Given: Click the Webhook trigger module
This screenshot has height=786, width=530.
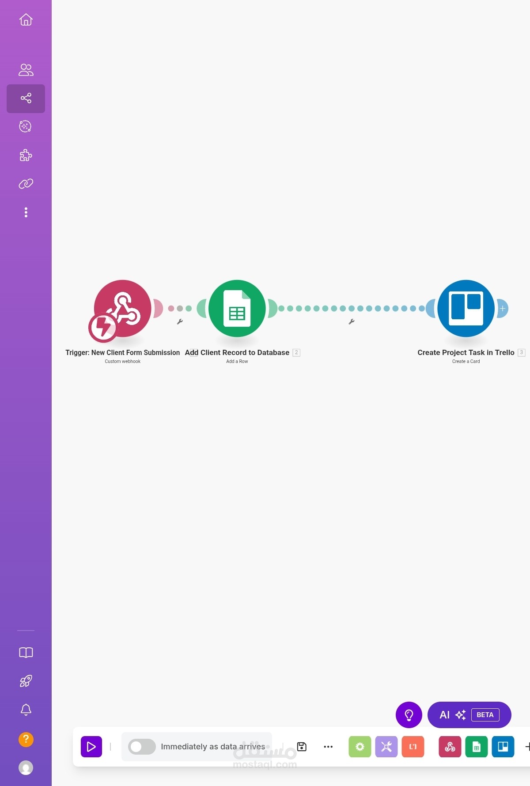Looking at the screenshot, I should click(123, 308).
